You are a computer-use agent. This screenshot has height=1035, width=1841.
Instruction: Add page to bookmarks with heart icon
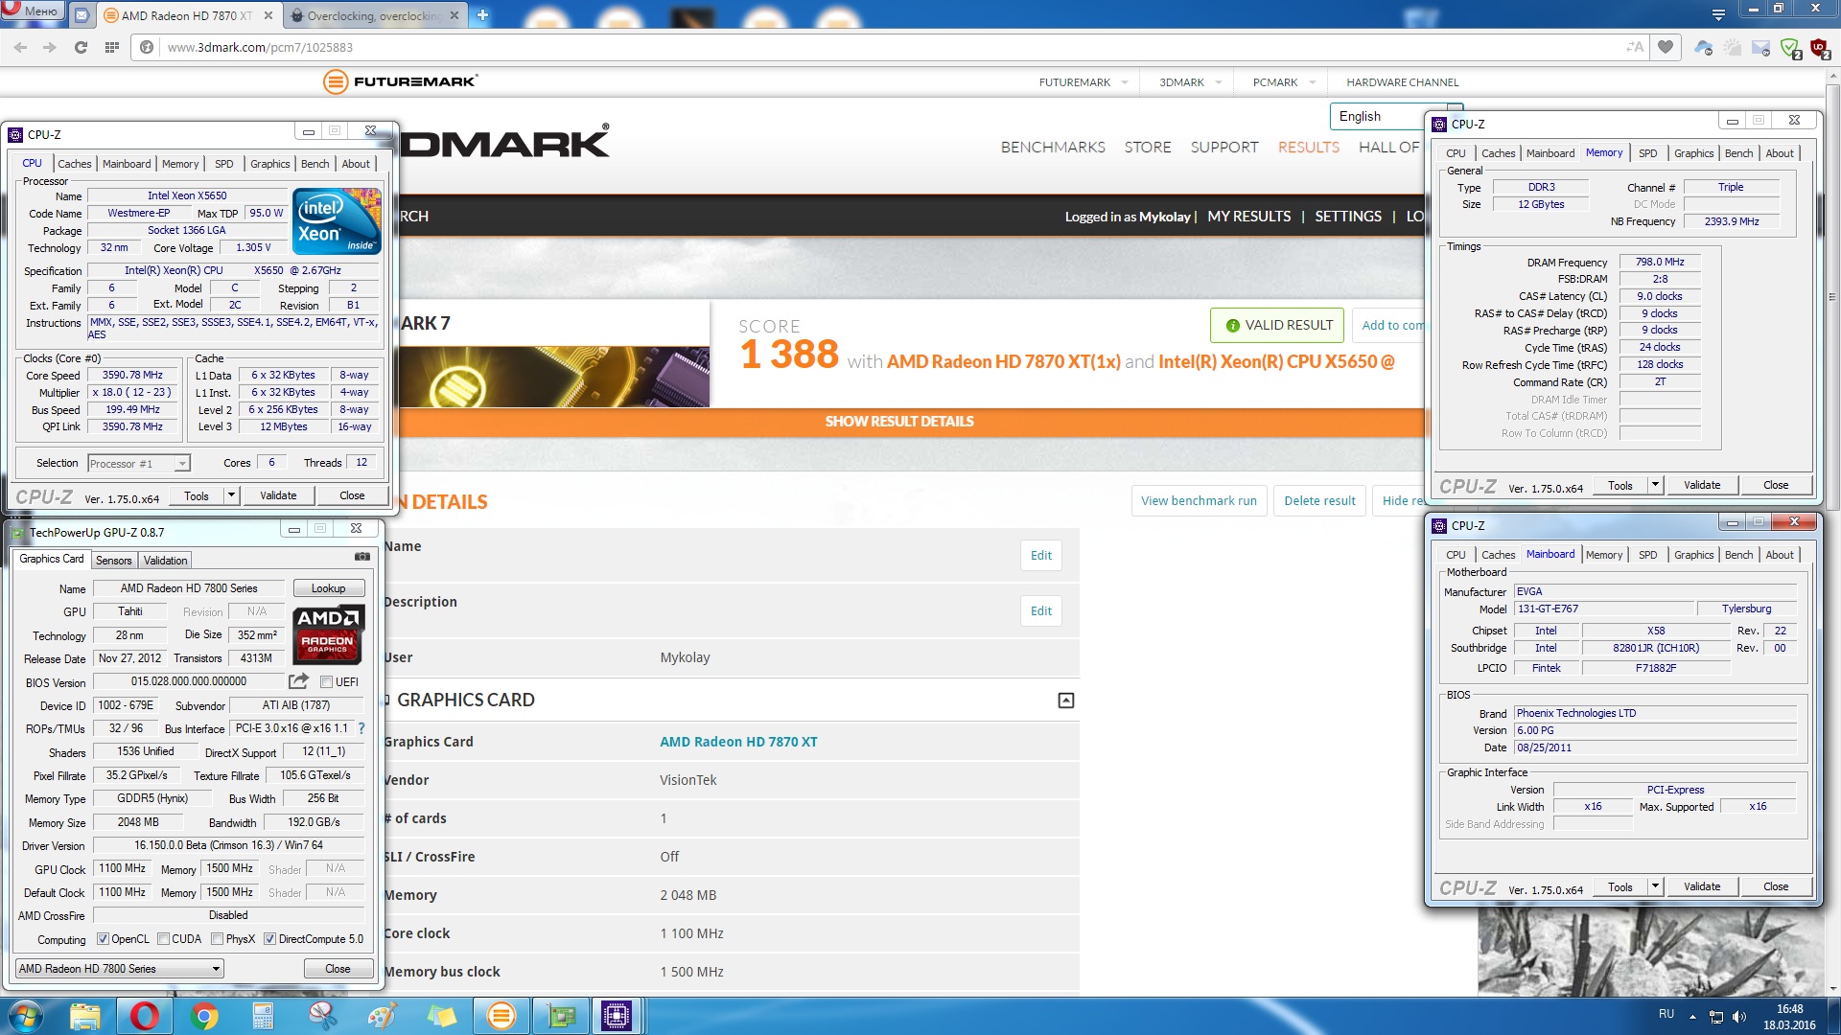pyautogui.click(x=1666, y=47)
